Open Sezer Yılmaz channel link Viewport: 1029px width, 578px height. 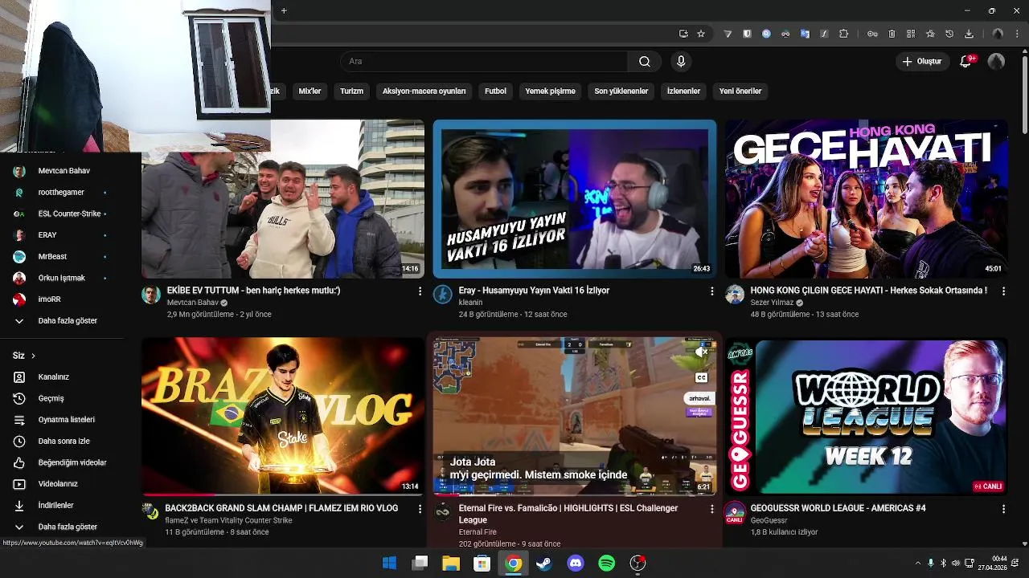[x=772, y=303]
